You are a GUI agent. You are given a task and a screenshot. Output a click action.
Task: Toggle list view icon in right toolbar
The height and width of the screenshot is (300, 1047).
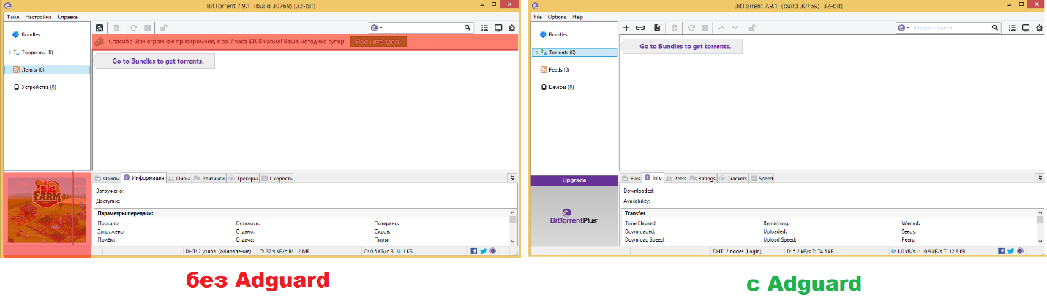point(1012,28)
